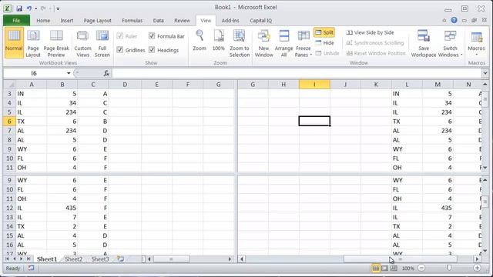
Task: Open Switch Windows dropdown
Action: tap(450, 43)
